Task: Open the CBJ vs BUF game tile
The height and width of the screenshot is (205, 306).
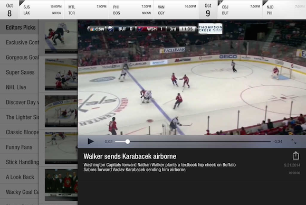Action: click(240, 10)
